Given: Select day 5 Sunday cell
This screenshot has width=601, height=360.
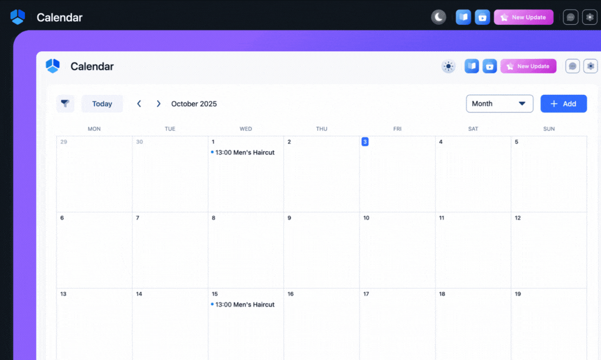Looking at the screenshot, I should 549,174.
